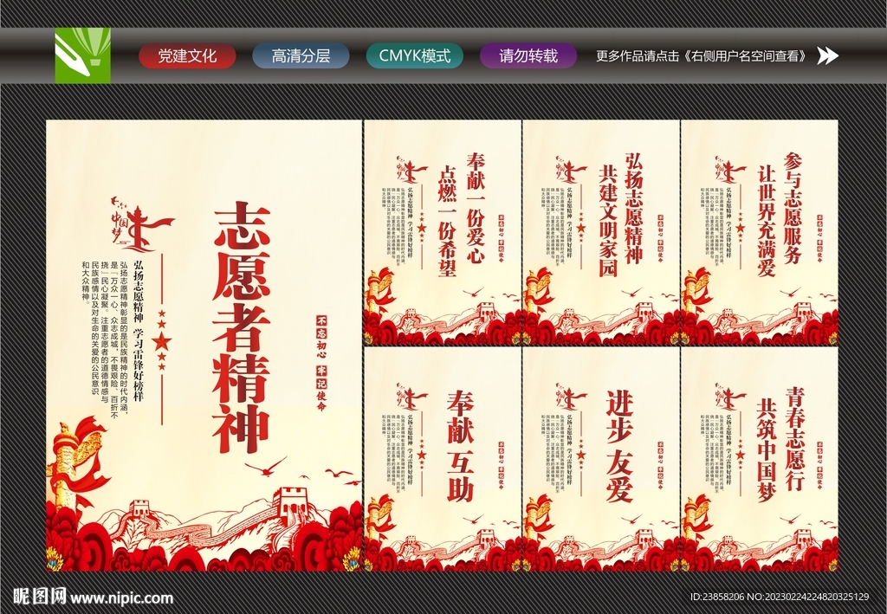
Task: Open the large 志愿者精神 poster
Action: (x=204, y=346)
